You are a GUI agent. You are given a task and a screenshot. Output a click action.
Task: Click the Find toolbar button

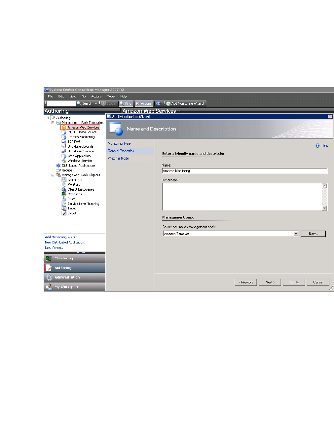point(126,103)
